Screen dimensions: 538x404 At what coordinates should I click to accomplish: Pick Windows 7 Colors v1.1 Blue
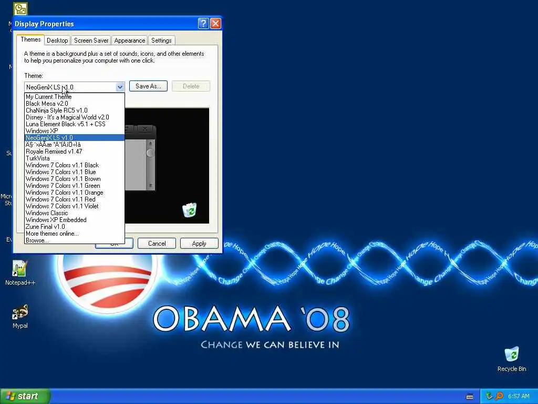point(75,172)
